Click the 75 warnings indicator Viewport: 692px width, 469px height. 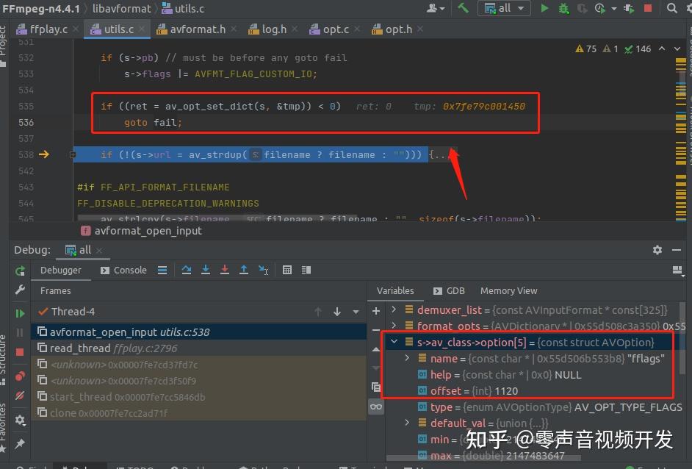pos(586,49)
